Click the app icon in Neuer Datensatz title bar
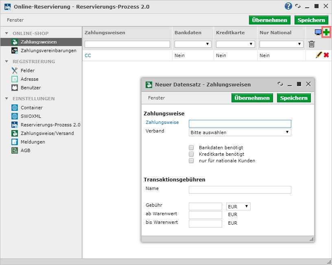The width and height of the screenshot is (332, 265). (149, 85)
